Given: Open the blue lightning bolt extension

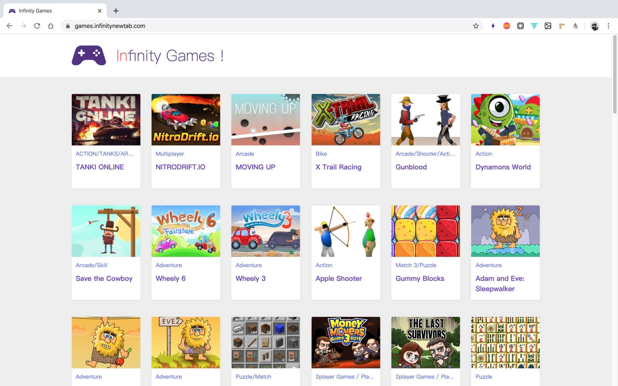Looking at the screenshot, I should 493,26.
